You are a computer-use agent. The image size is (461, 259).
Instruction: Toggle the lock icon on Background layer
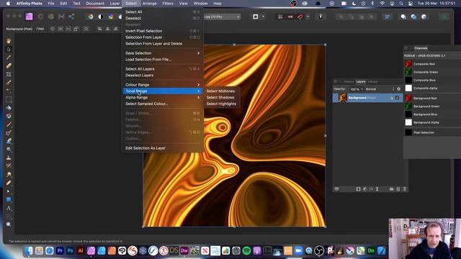tap(392, 98)
